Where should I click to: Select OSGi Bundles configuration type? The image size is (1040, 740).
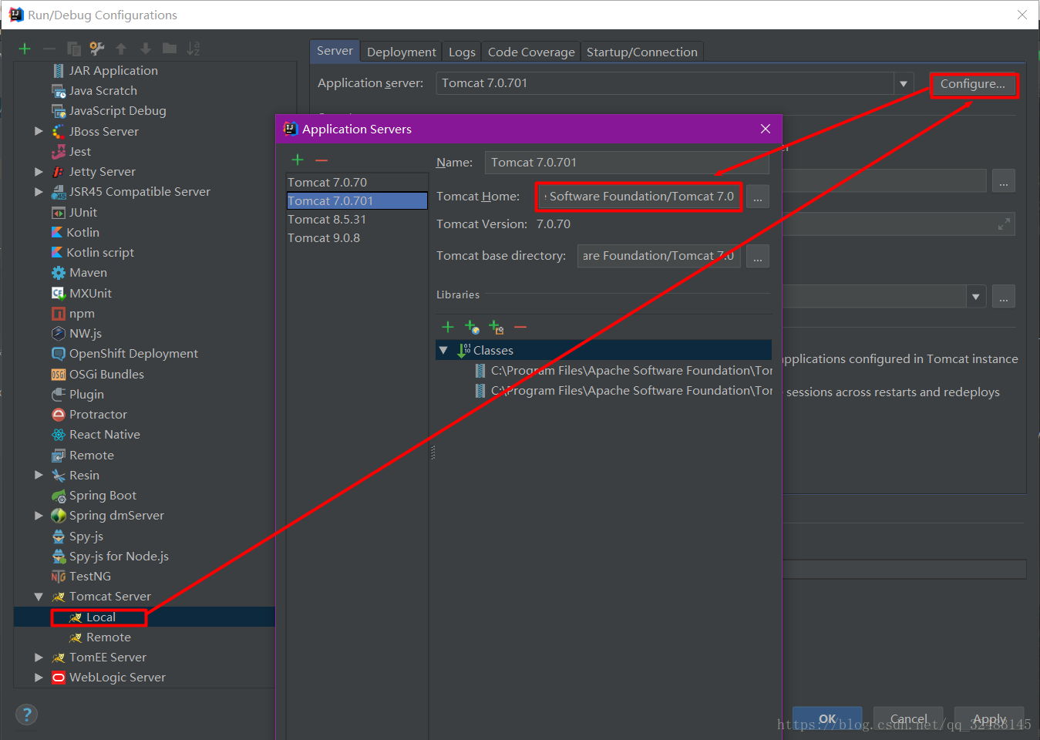97,375
